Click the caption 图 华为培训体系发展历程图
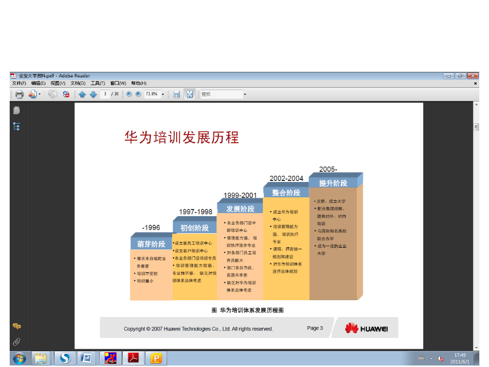 (248, 310)
